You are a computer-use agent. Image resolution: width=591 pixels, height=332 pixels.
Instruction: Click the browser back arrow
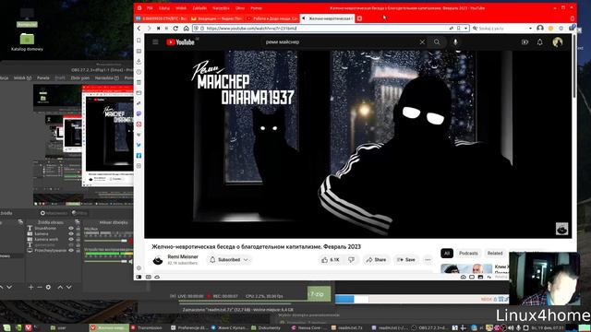[x=139, y=29]
